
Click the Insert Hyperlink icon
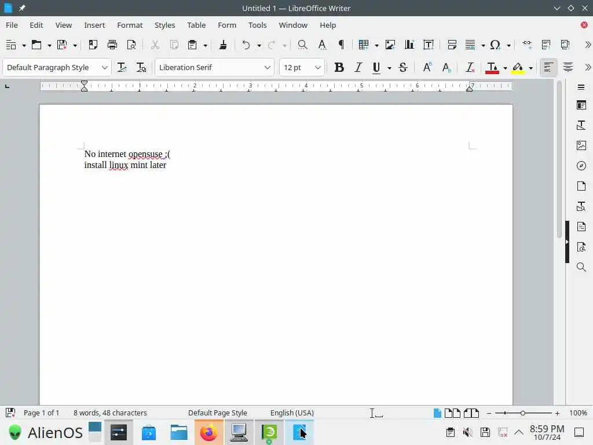527,45
